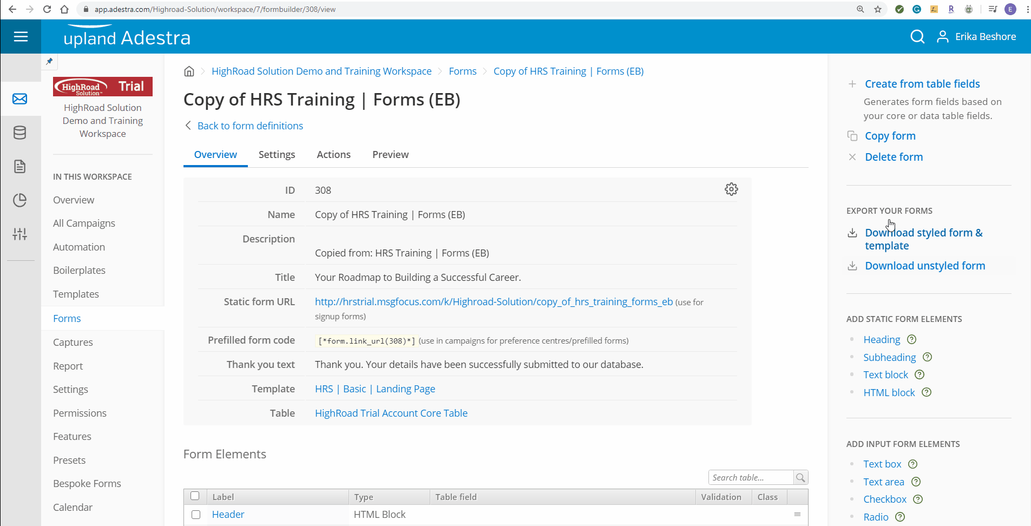Open HighRoad Trial Account Core Table link
The height and width of the screenshot is (526, 1031).
391,413
